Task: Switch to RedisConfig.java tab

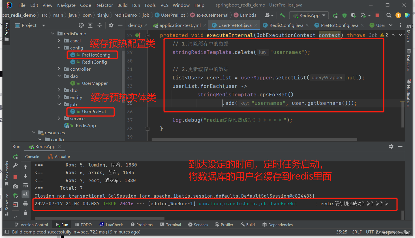Action: pos(286,25)
